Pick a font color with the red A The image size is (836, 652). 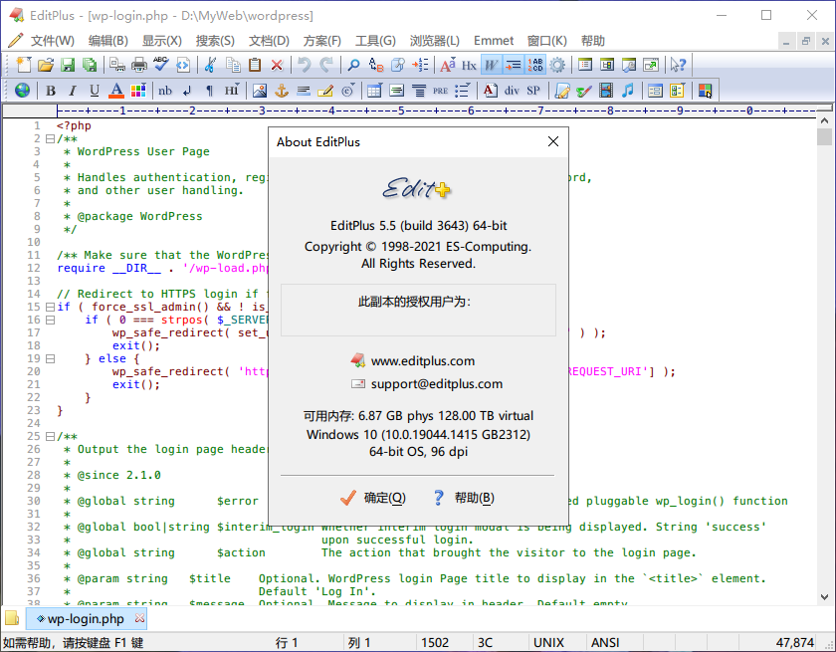pos(116,91)
